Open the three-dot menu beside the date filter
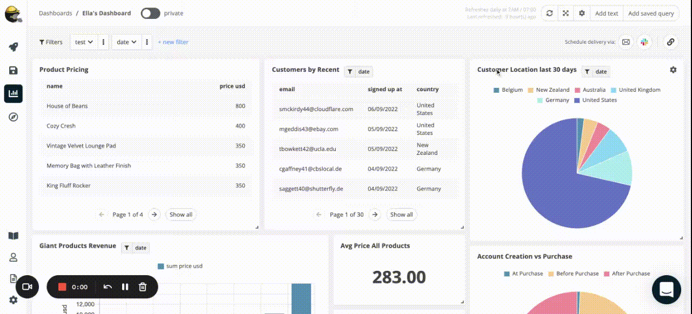692x314 pixels. (x=147, y=42)
